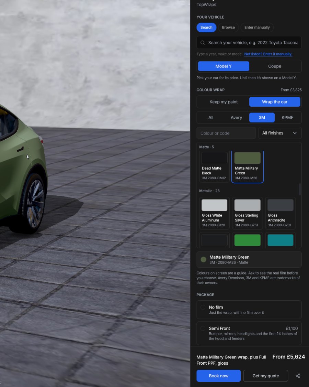309x387 pixels.
Task: Click the From £3,825 price text
Action: (291, 90)
